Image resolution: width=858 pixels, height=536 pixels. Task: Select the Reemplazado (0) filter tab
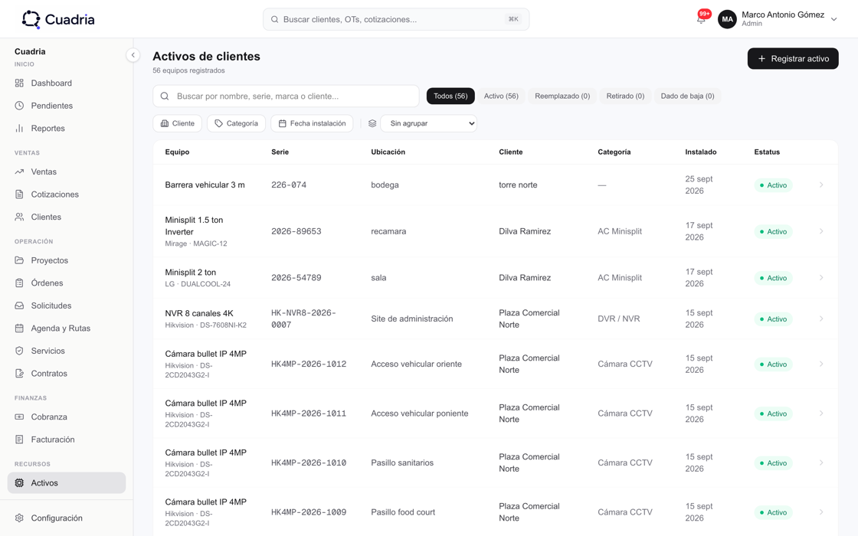562,96
